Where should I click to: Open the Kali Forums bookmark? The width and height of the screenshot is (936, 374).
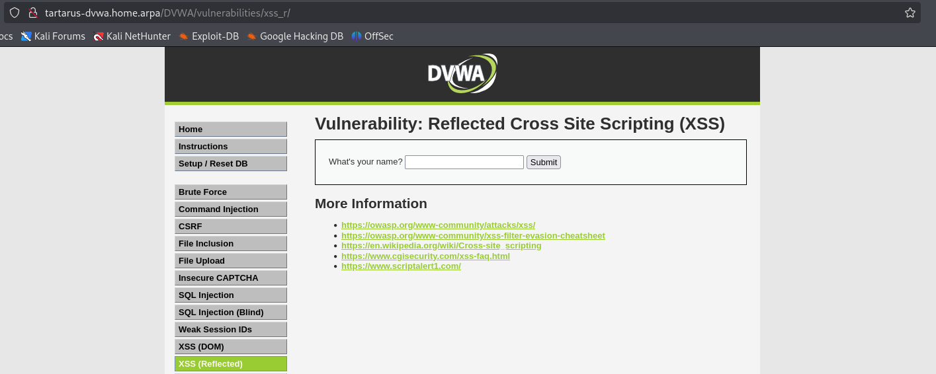pos(53,36)
